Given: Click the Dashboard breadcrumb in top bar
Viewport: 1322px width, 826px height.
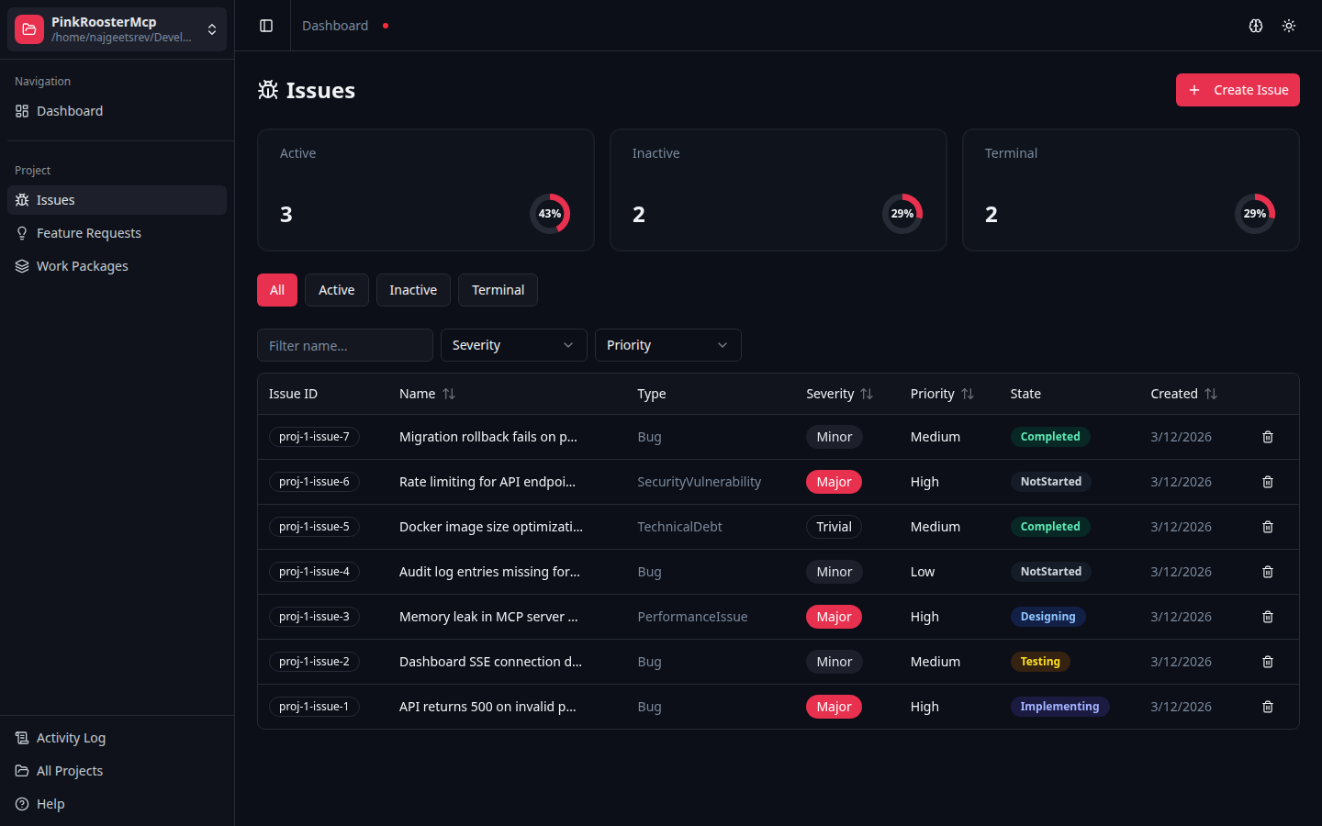Looking at the screenshot, I should (x=335, y=26).
